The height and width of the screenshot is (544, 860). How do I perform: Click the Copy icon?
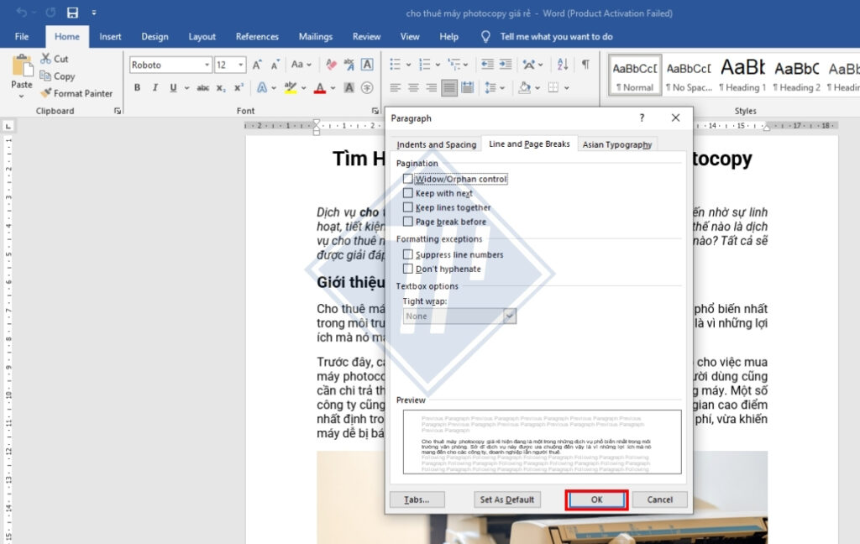(45, 76)
